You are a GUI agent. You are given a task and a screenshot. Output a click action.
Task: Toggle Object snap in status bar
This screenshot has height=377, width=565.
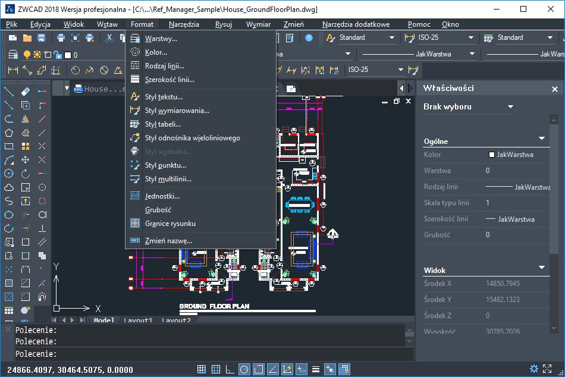258,369
